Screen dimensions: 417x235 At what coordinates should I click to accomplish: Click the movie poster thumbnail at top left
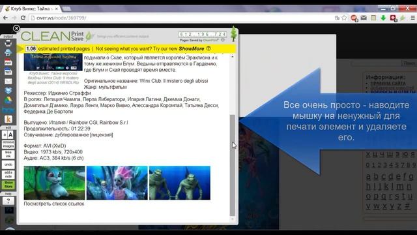click(53, 62)
